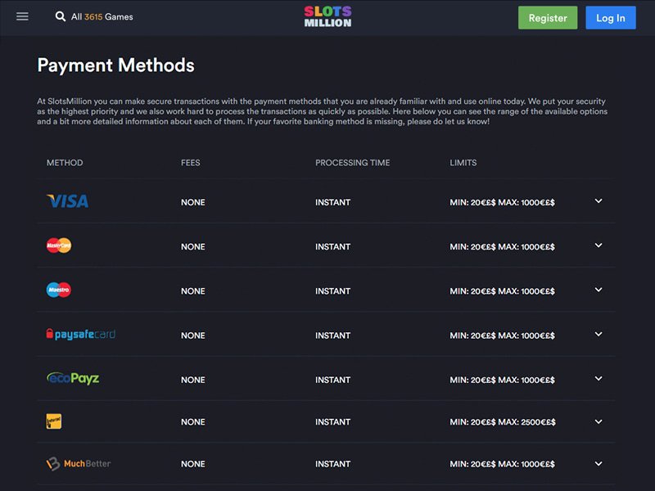Select the MasterCard logo
The image size is (655, 491).
click(x=59, y=245)
